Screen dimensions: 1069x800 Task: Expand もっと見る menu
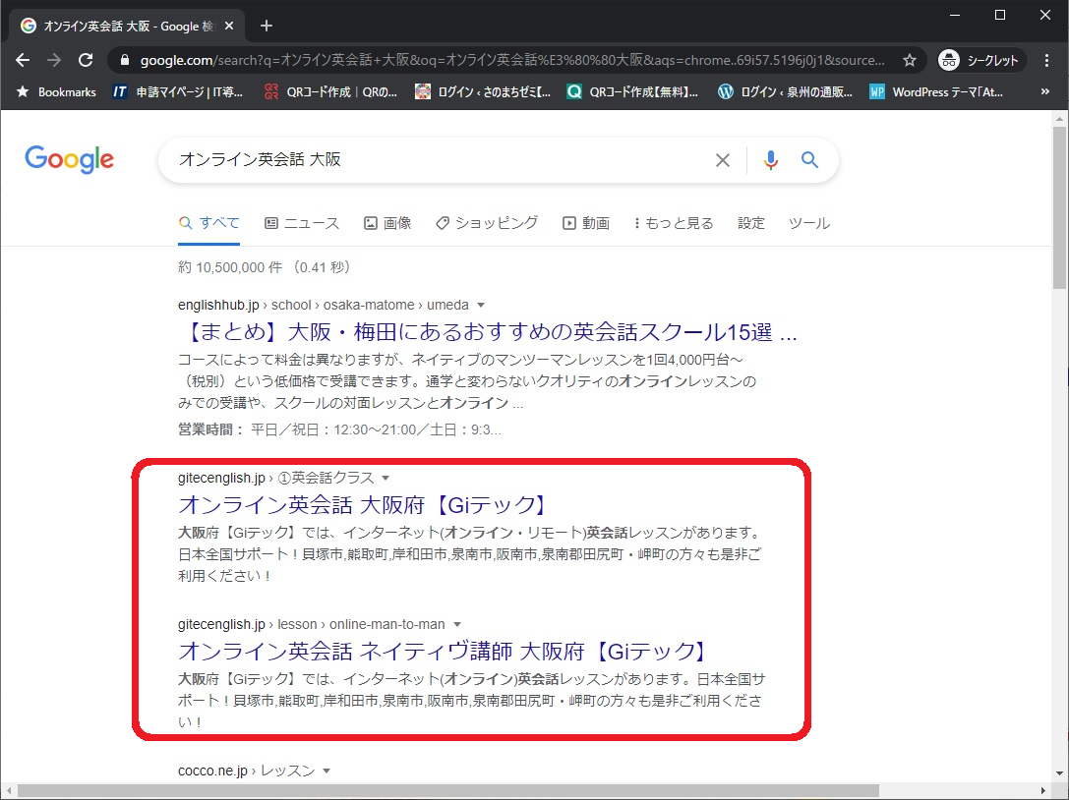click(x=674, y=223)
